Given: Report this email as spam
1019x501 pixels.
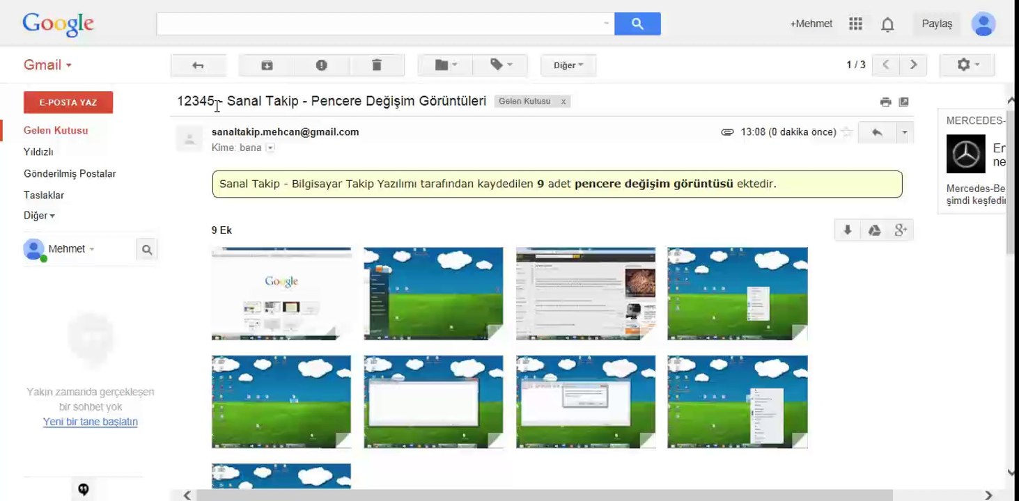Looking at the screenshot, I should (x=321, y=65).
